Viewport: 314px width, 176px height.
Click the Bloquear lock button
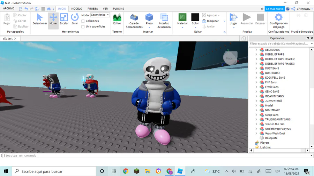pyautogui.click(x=210, y=21)
